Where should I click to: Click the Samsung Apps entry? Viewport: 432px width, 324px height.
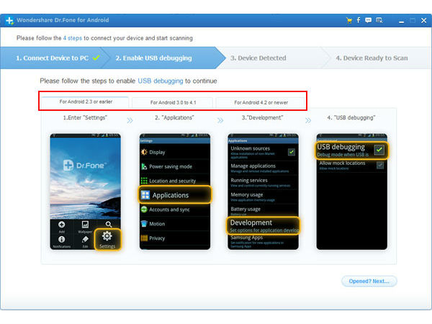(x=263, y=242)
